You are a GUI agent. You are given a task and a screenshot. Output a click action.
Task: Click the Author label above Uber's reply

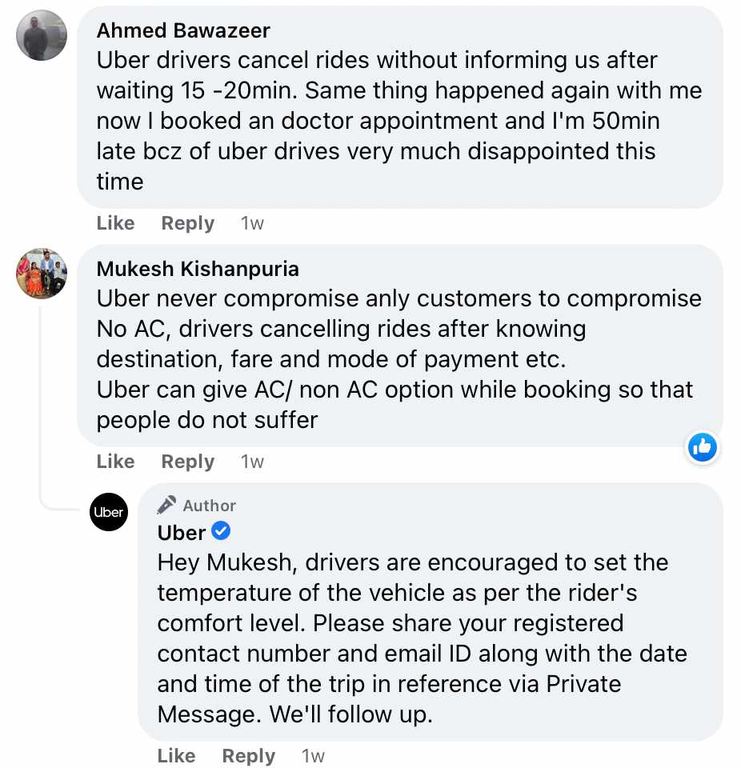(x=209, y=506)
